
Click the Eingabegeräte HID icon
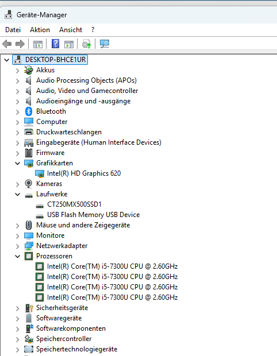(x=29, y=142)
